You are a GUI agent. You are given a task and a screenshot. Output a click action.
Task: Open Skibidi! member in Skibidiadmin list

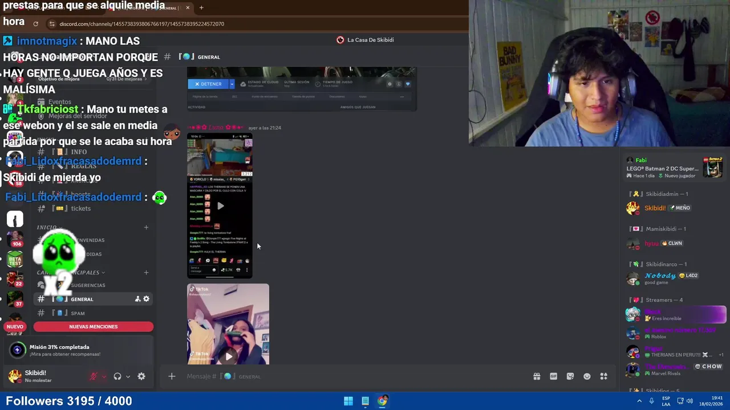click(x=675, y=208)
